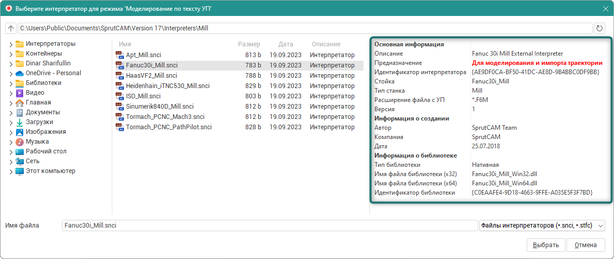Expand the Интерпретаторы folder node

coord(10,44)
